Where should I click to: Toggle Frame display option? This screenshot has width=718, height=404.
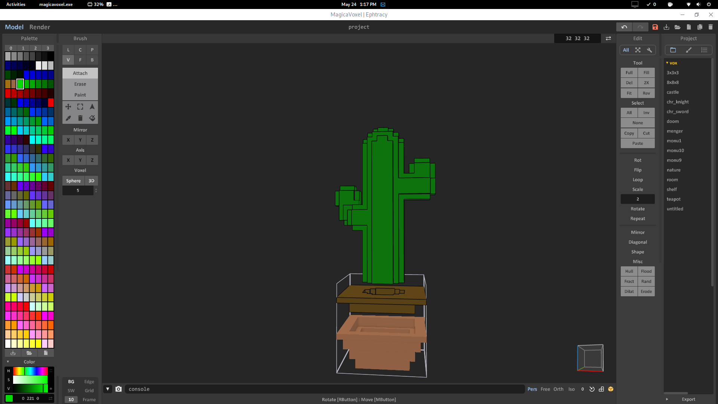click(89, 400)
